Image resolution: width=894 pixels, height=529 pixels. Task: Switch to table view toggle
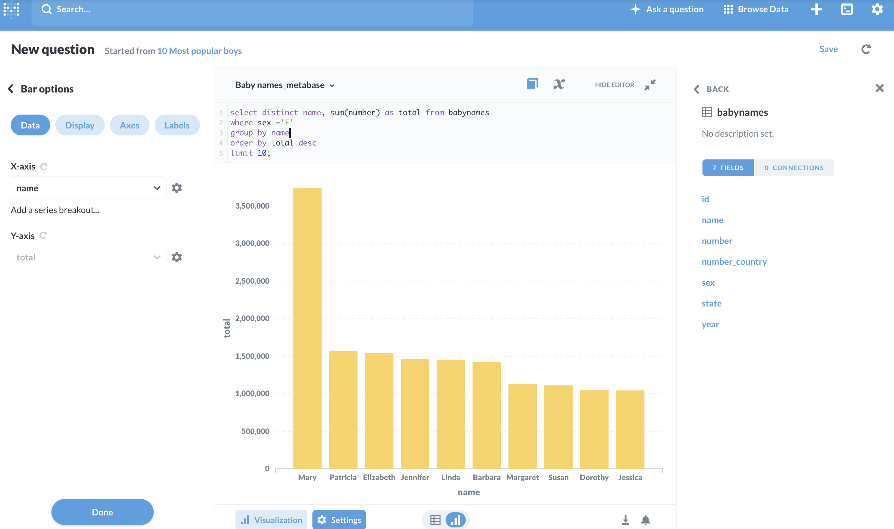pyautogui.click(x=435, y=520)
